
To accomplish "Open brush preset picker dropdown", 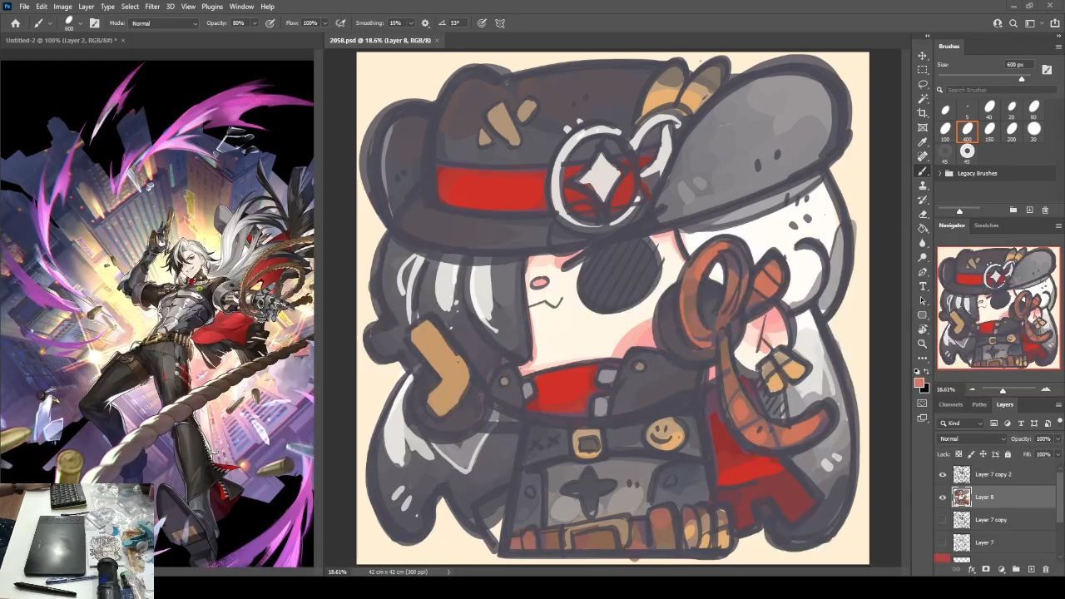I will pyautogui.click(x=80, y=23).
